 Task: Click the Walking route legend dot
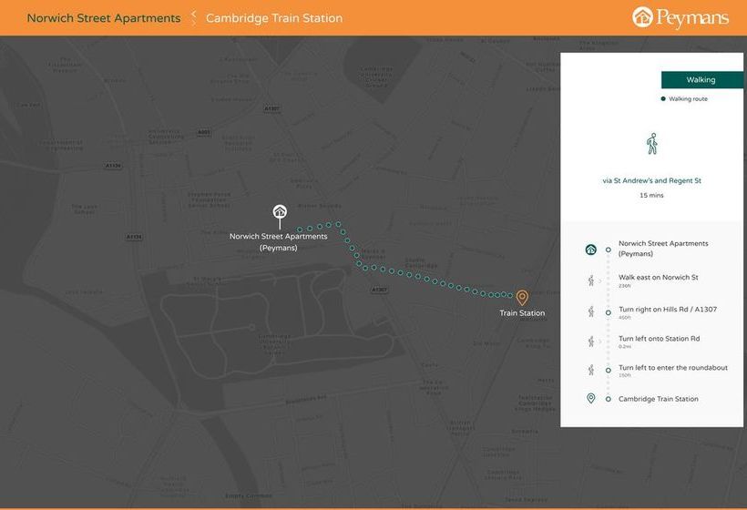pyautogui.click(x=663, y=98)
